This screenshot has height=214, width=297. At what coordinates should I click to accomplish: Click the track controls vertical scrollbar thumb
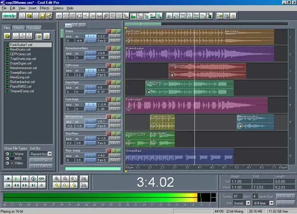click(x=62, y=33)
